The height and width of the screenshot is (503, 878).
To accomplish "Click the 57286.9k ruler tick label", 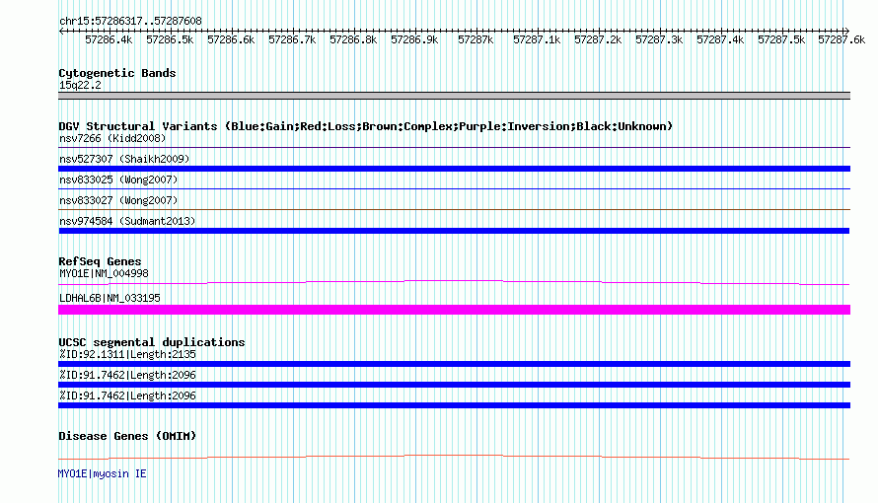I will (x=414, y=39).
